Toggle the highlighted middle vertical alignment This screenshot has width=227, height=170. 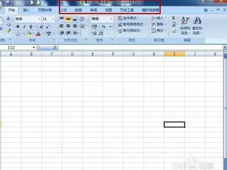(x=68, y=19)
